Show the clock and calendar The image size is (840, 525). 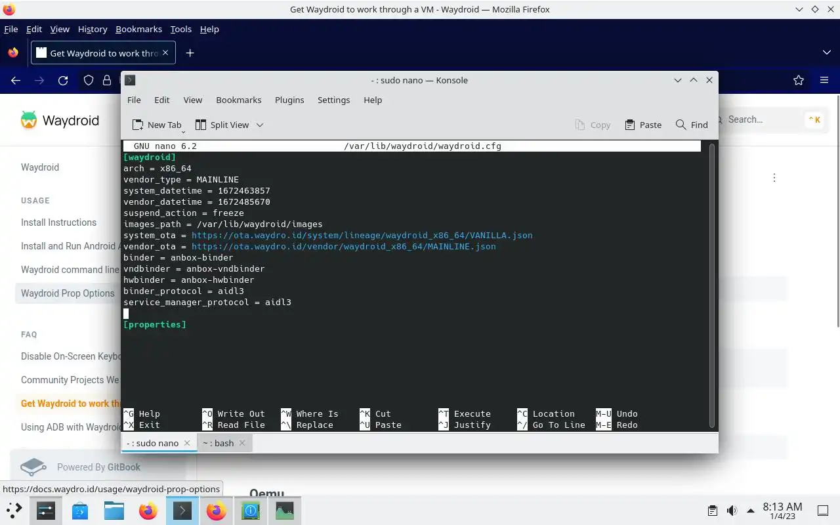tap(782, 511)
